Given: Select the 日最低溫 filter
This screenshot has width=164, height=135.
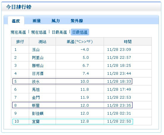Looking at the screenshot, I should (x=80, y=32).
